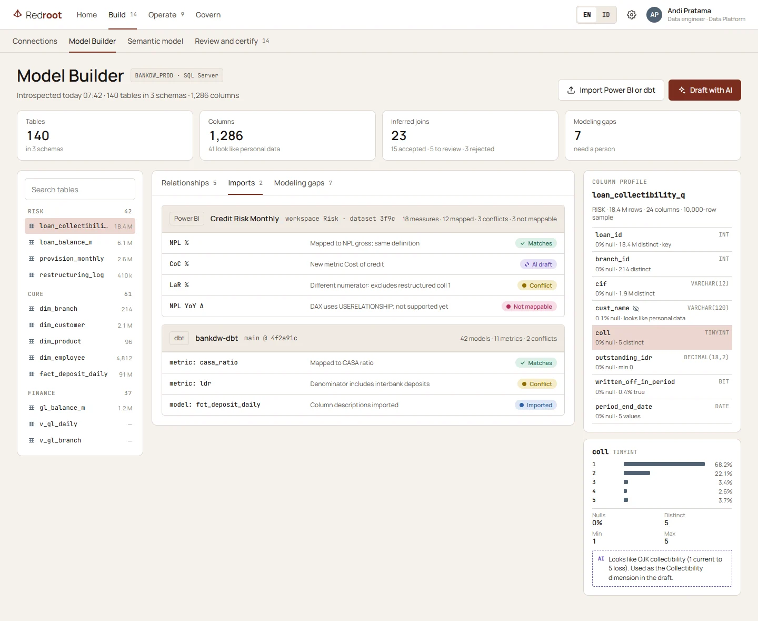Click Draft with AI button
The image size is (758, 621).
point(705,90)
